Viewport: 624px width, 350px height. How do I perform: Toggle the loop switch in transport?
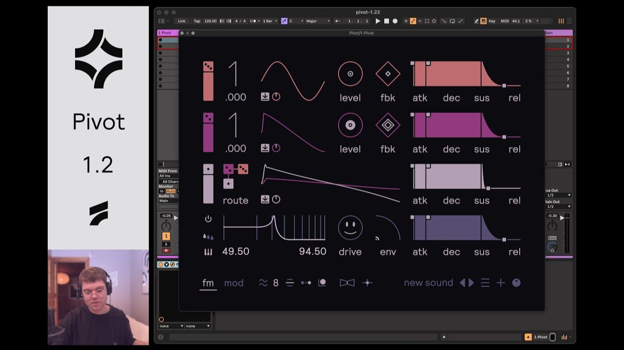click(x=453, y=21)
